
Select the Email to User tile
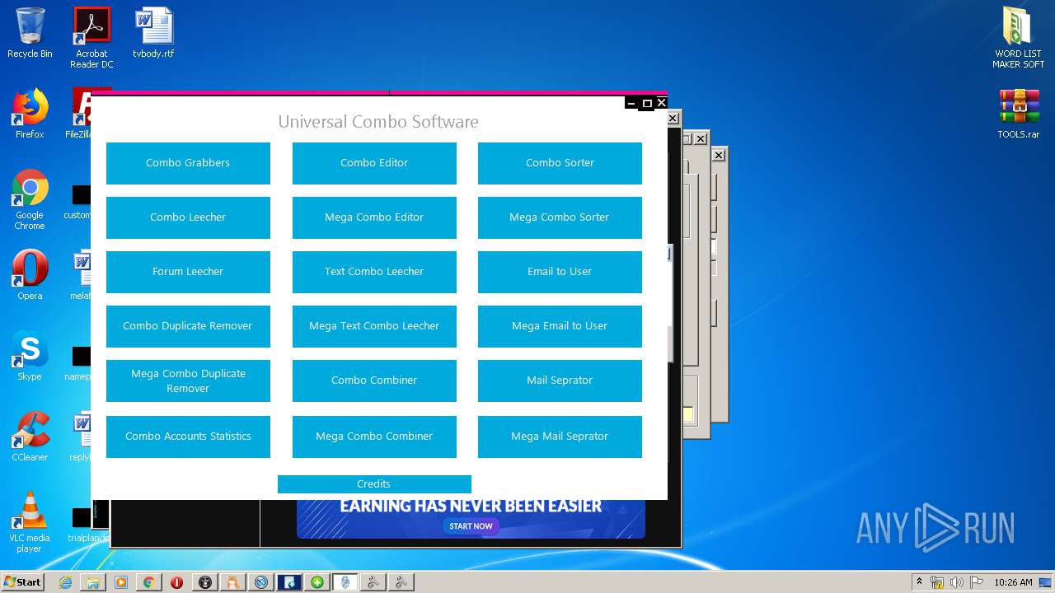click(x=560, y=272)
